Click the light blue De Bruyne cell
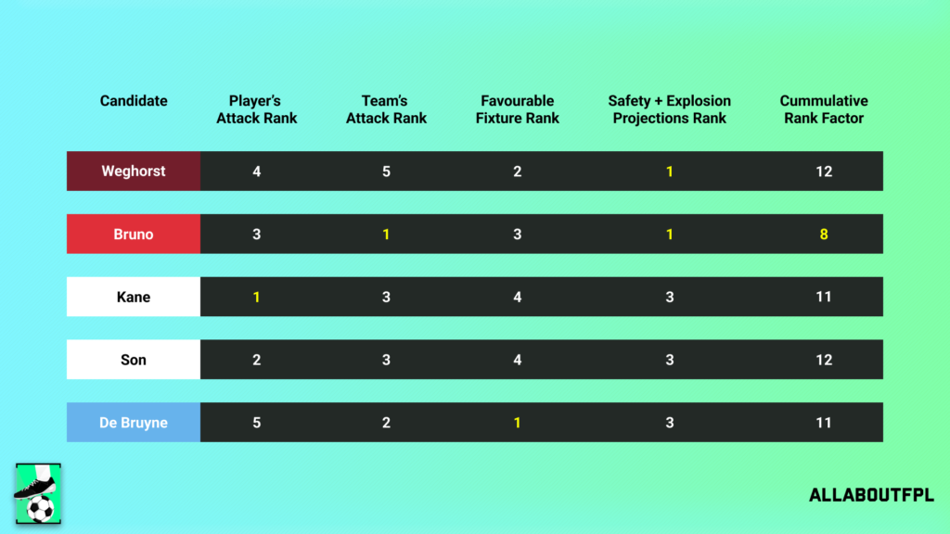Image resolution: width=950 pixels, height=534 pixels. tap(134, 423)
